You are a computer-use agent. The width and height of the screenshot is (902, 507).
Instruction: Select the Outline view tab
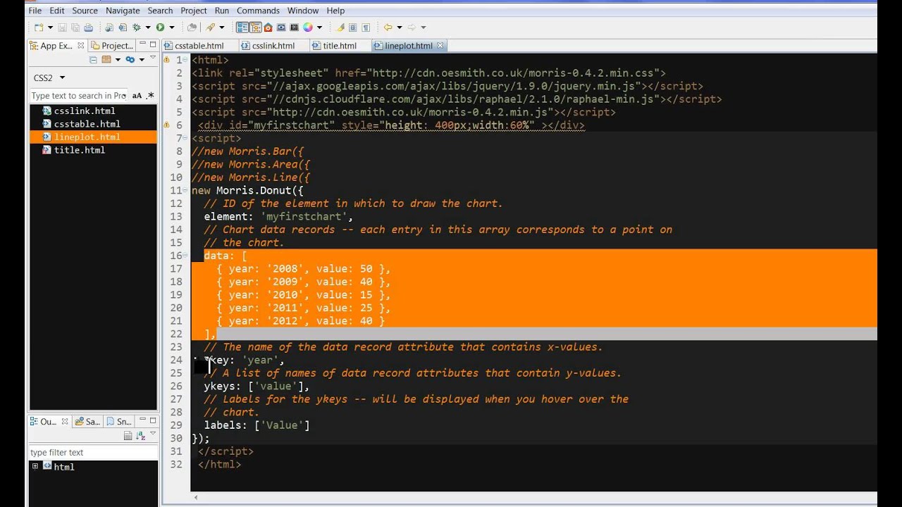pos(48,422)
